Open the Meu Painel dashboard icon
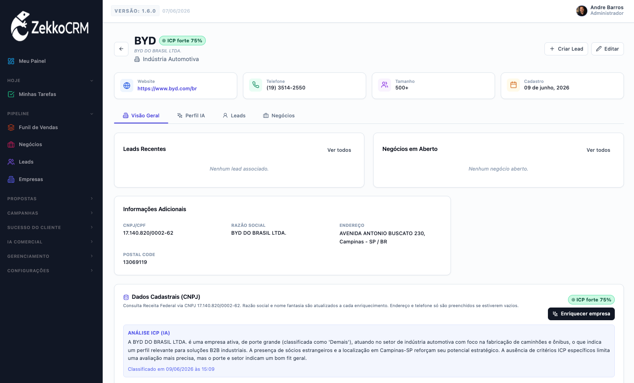The image size is (634, 383). point(11,61)
